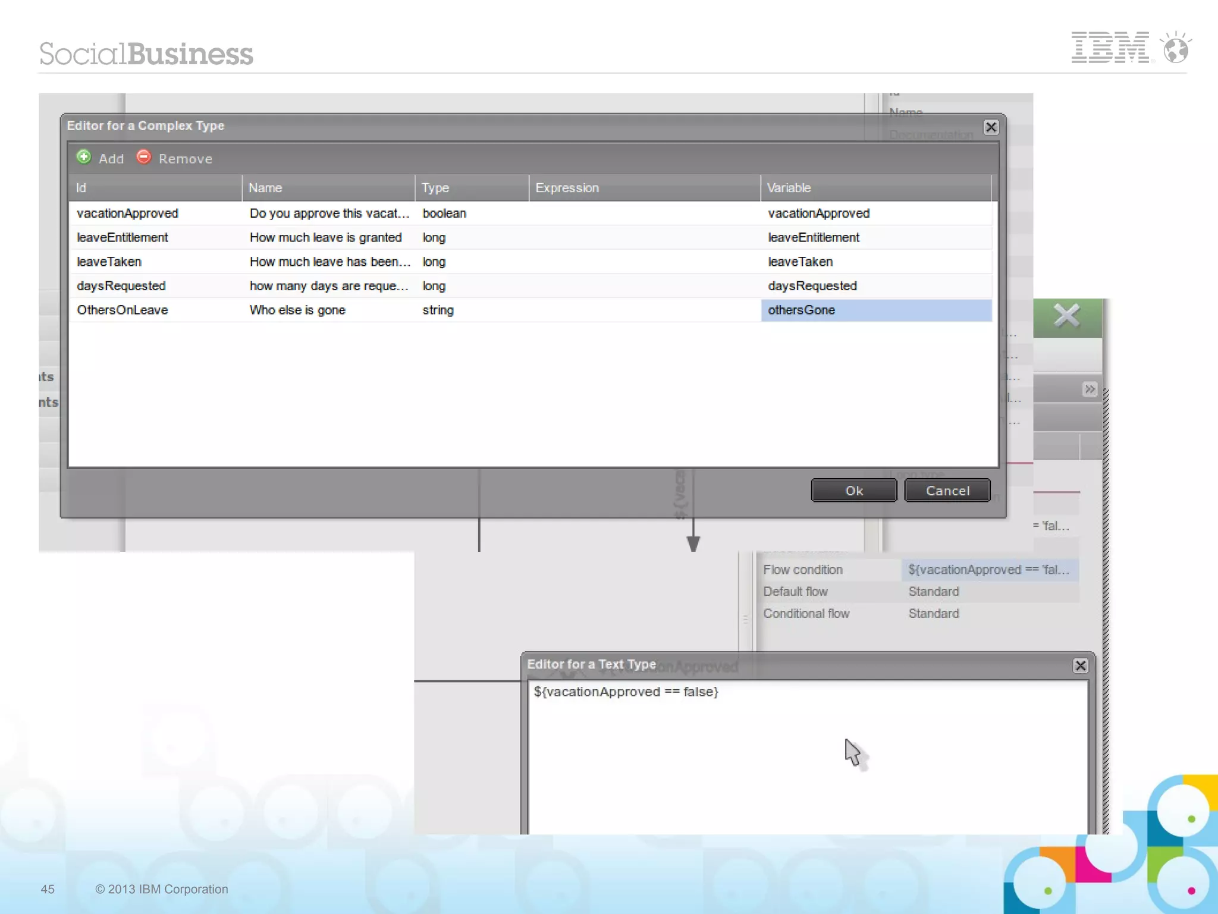Select the Flow condition property value
The height and width of the screenshot is (914, 1218).
tap(988, 570)
